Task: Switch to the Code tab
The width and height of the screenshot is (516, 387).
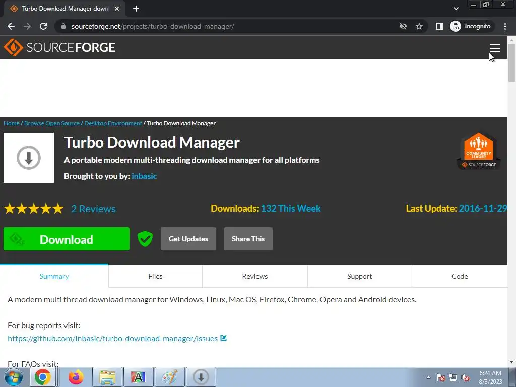Action: (460, 276)
